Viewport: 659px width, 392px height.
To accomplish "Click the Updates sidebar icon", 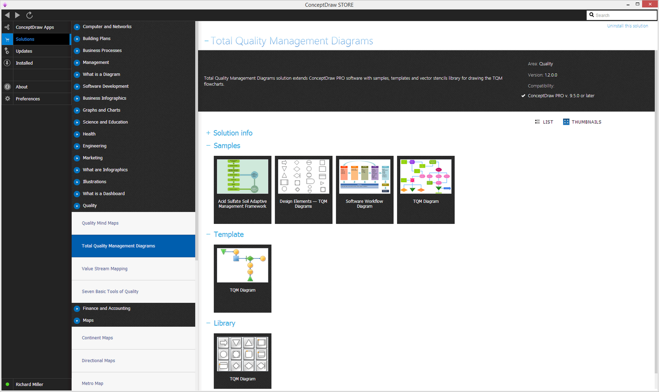I will (7, 51).
